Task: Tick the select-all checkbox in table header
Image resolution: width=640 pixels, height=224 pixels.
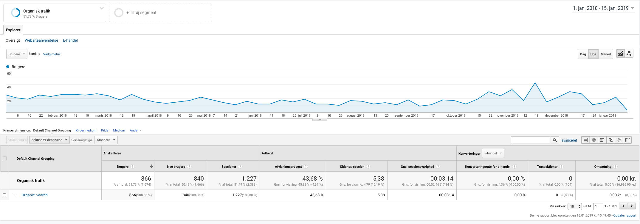Action: point(4,159)
